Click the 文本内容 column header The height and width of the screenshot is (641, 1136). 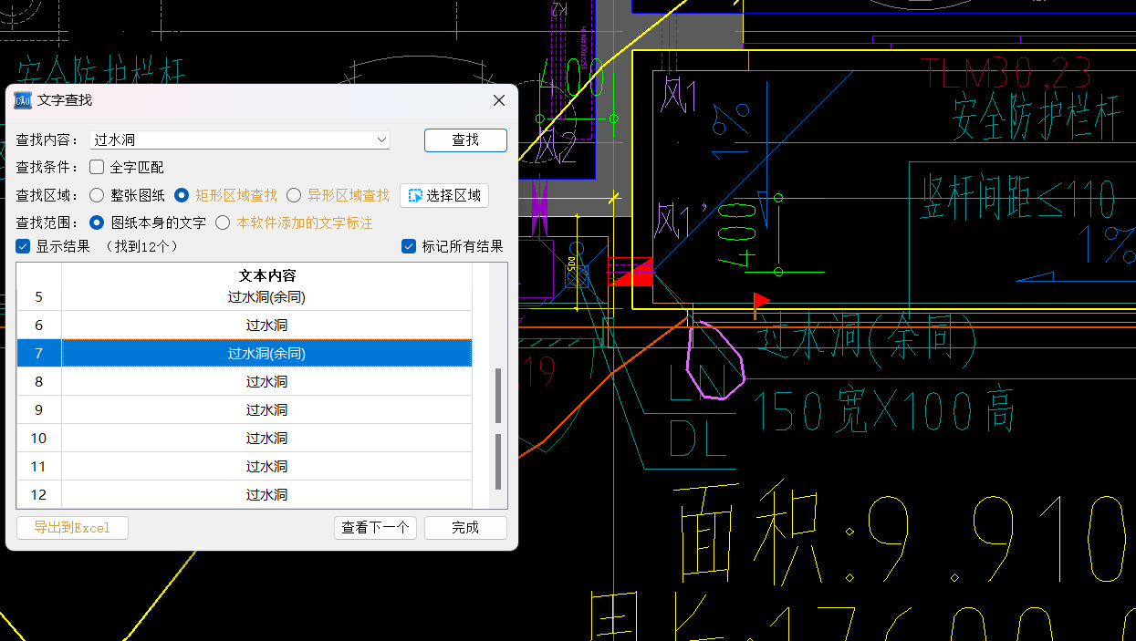[267, 274]
